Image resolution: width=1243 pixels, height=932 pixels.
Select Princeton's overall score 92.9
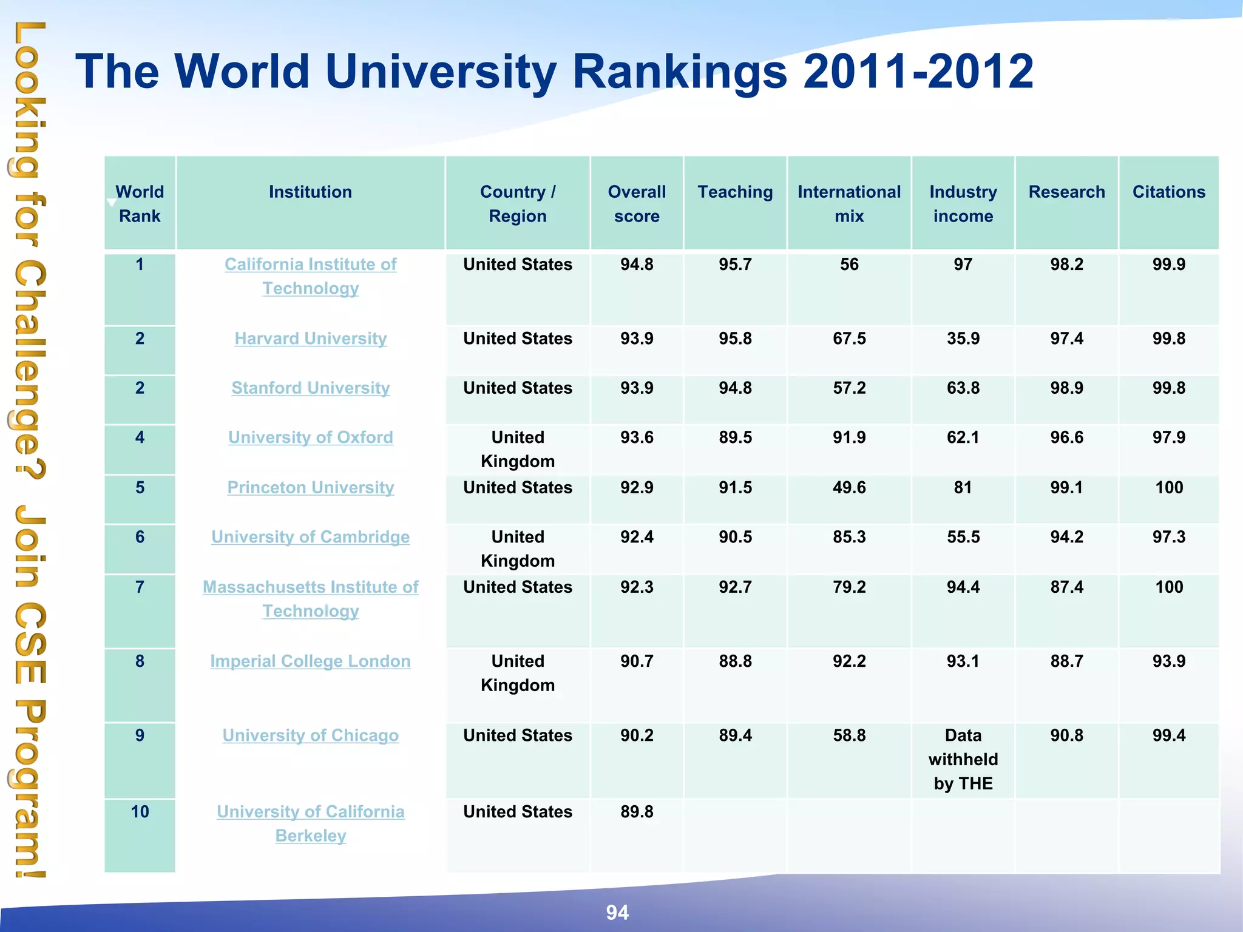[637, 488]
